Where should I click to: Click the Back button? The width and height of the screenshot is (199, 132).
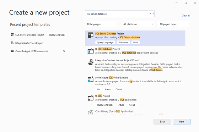click(162, 122)
